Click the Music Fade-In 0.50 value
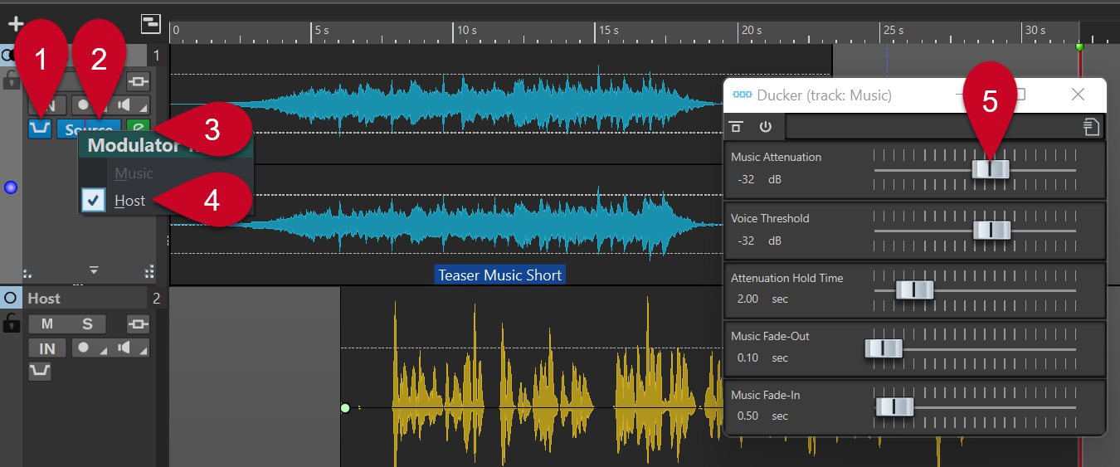 (747, 416)
